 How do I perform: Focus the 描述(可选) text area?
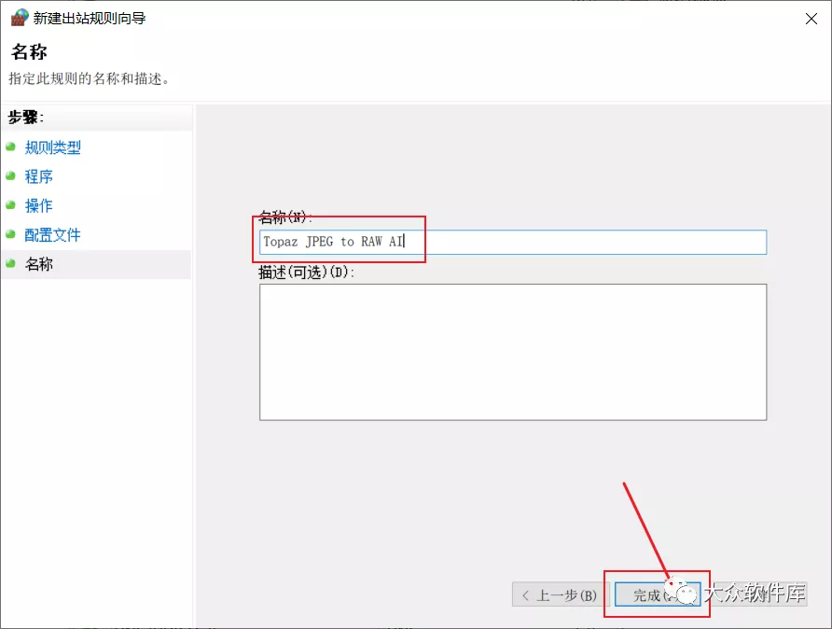point(513,352)
